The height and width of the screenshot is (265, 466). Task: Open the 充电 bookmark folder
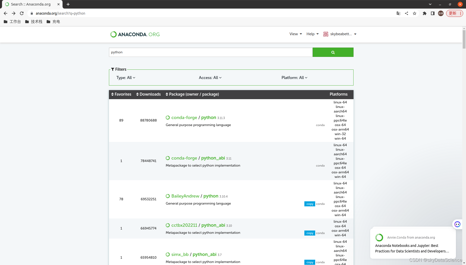(53, 22)
